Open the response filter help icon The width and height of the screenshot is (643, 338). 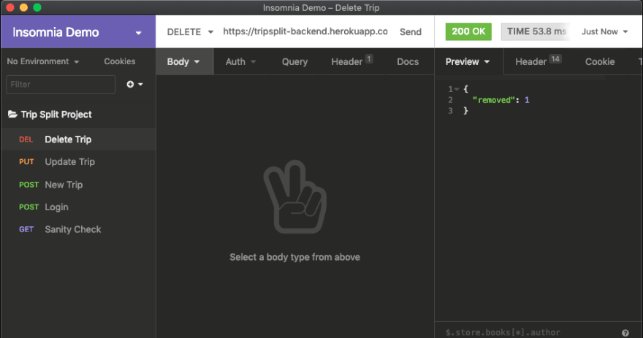(x=625, y=333)
